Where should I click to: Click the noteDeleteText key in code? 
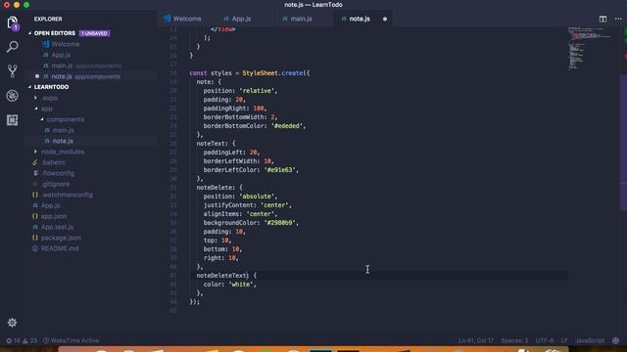tap(222, 276)
